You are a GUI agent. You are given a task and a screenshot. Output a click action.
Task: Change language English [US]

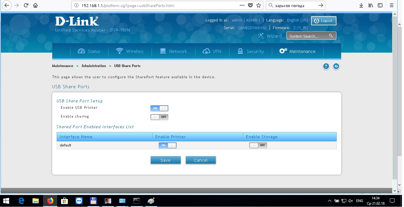[298, 20]
